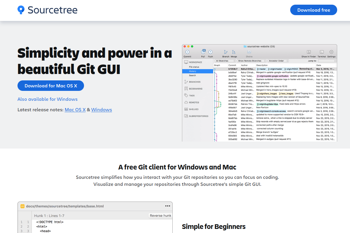Click the REMOTES cloud icon
350x233 pixels.
click(186, 102)
